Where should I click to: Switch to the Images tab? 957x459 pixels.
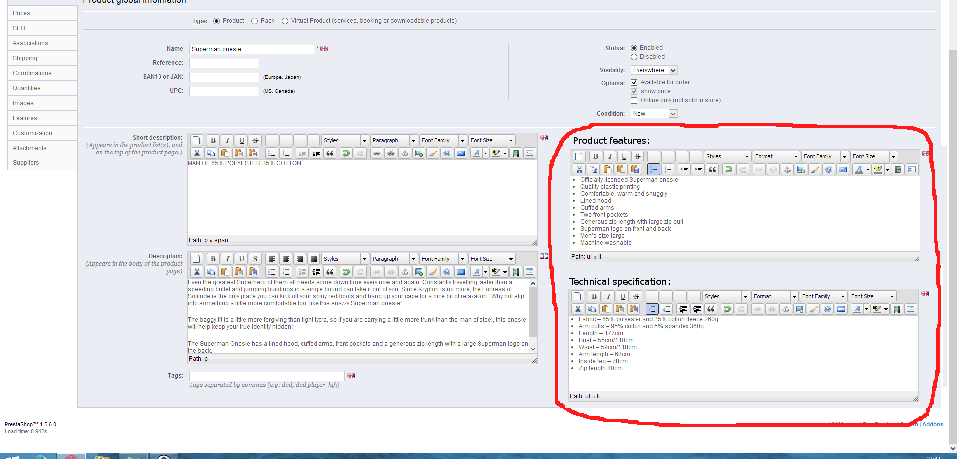pyautogui.click(x=42, y=103)
